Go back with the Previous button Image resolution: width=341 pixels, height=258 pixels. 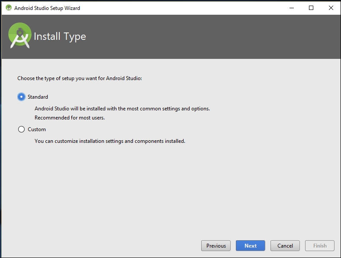pos(216,245)
